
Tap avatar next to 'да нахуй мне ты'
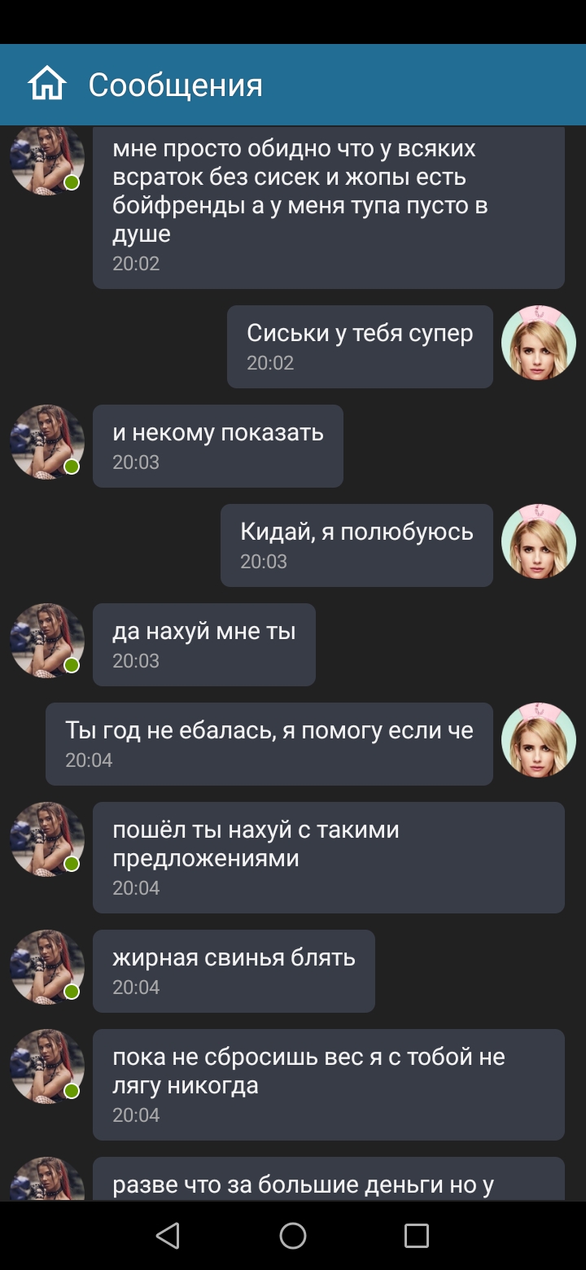point(47,641)
